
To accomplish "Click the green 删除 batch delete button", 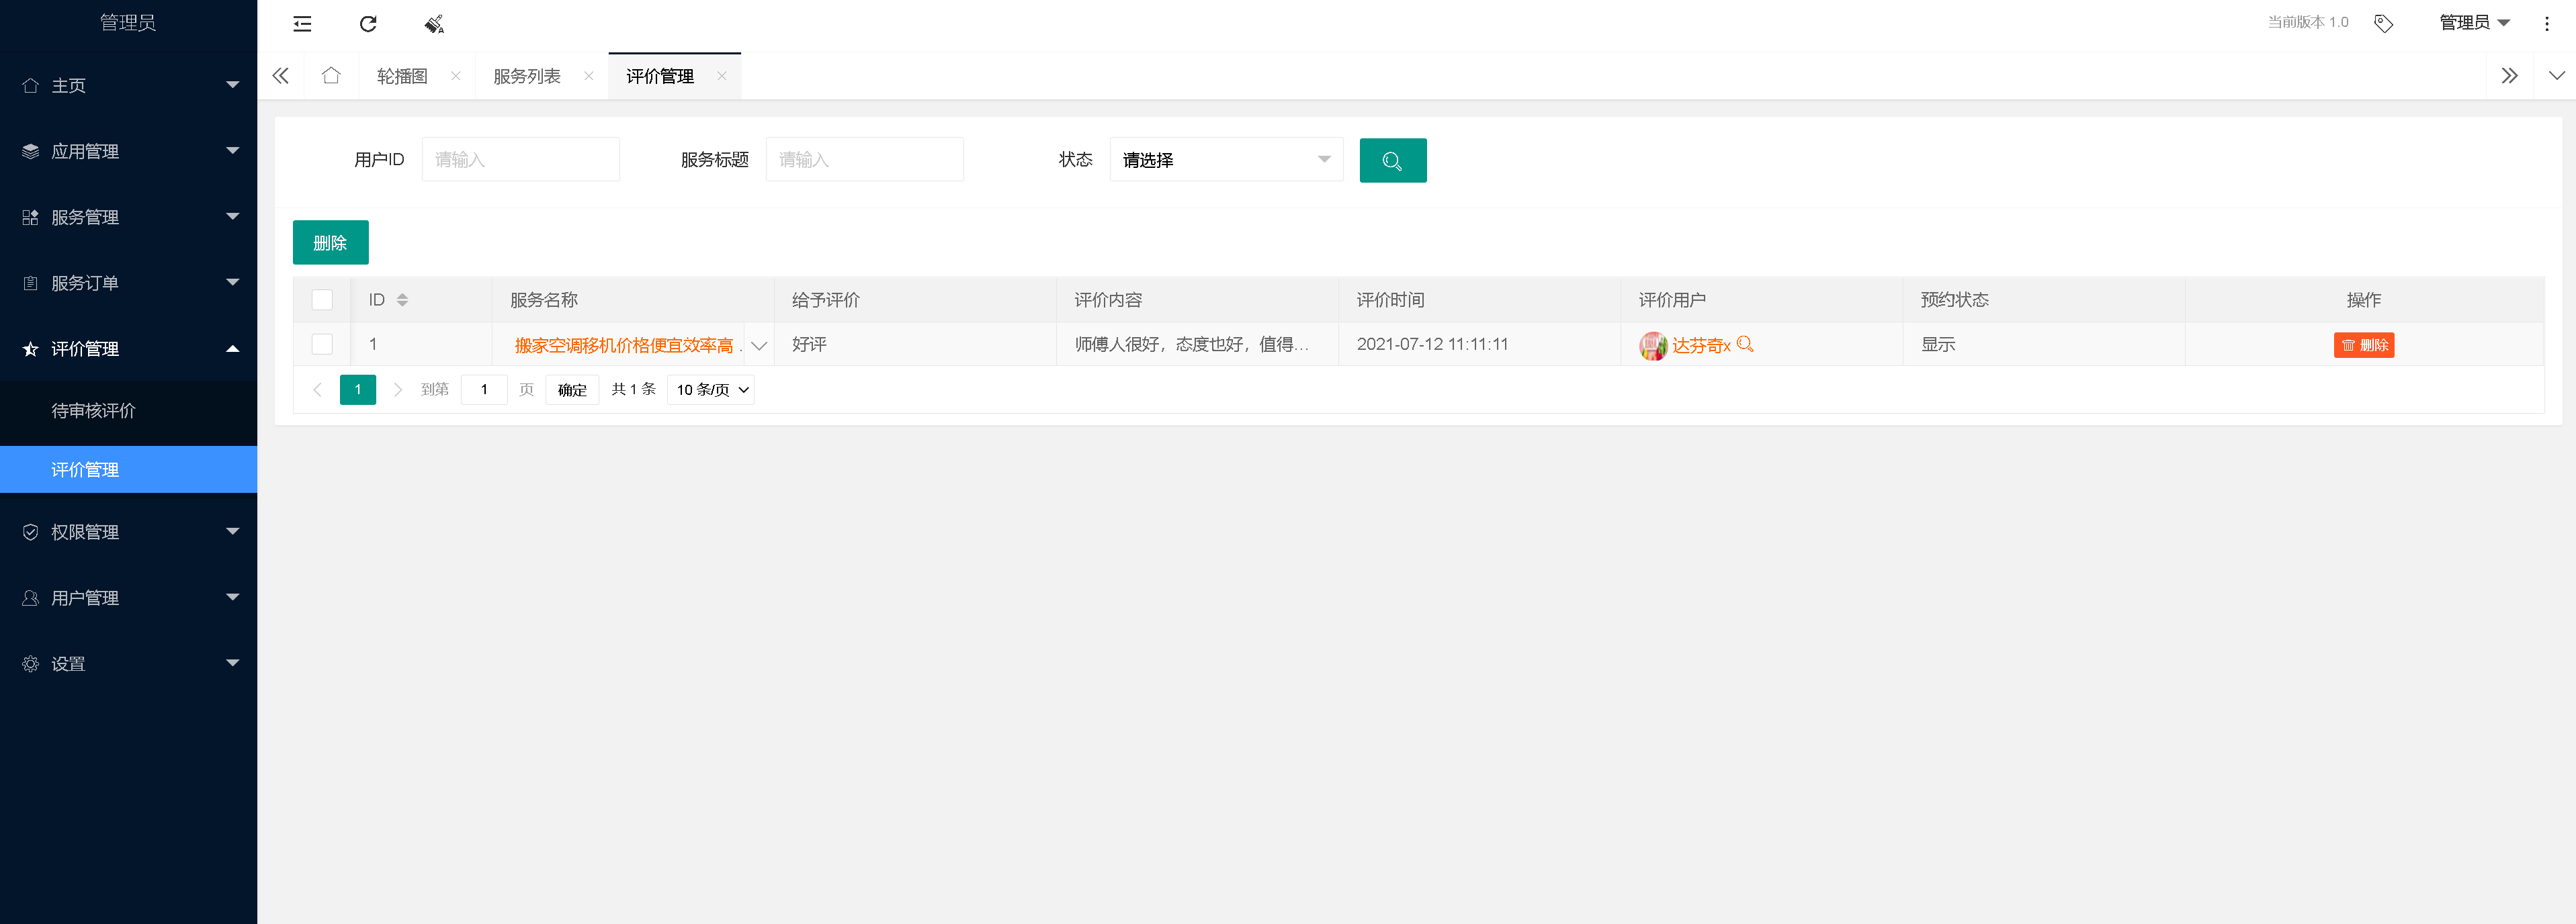I will pos(330,242).
